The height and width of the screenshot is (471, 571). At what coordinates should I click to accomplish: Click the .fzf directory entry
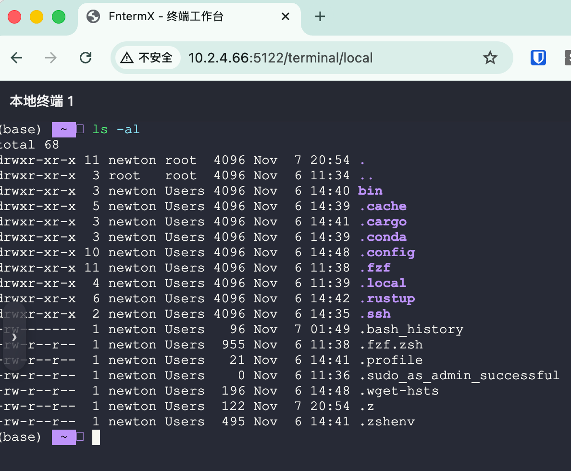(x=376, y=267)
